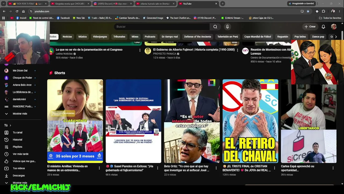Play the Susel Paredes en Exitosa short thumbnail
Image resolution: width=344 pixels, height=194 pixels.
pos(133,121)
